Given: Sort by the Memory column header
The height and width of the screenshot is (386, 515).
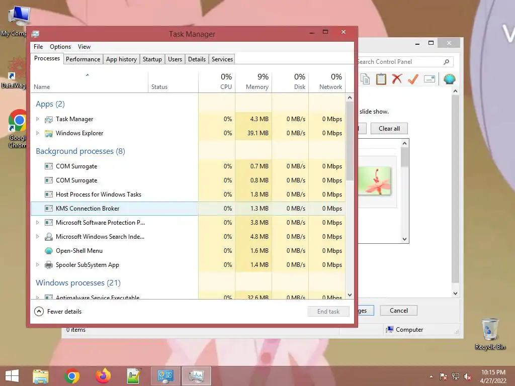Looking at the screenshot, I should tap(253, 82).
